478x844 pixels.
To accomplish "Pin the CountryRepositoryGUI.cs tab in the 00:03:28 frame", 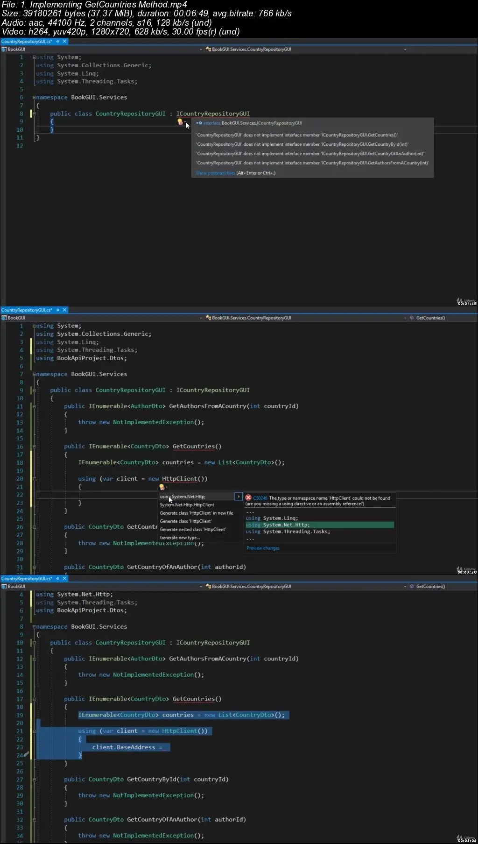I will 58,310.
